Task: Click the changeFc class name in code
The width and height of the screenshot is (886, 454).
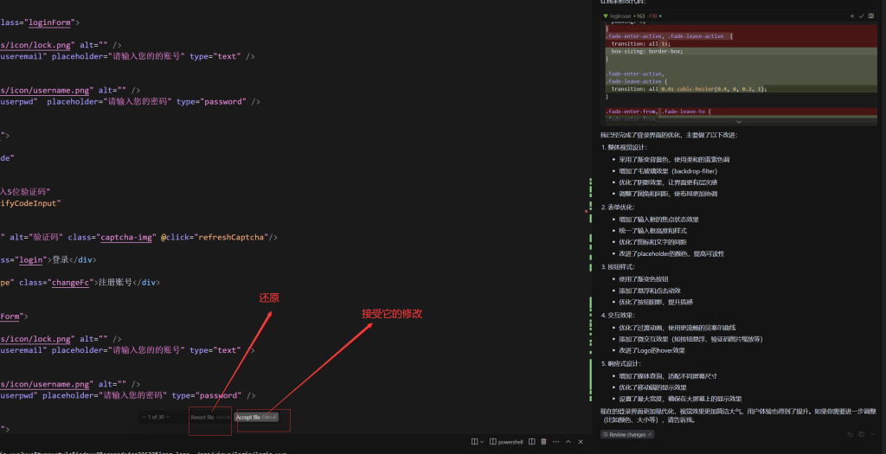Action: [71, 282]
